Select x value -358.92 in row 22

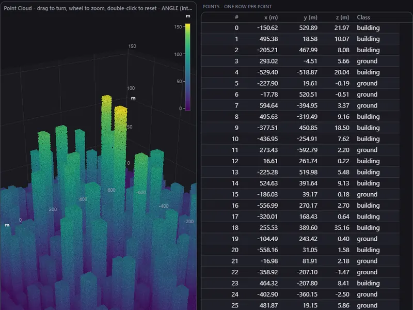[267, 272]
